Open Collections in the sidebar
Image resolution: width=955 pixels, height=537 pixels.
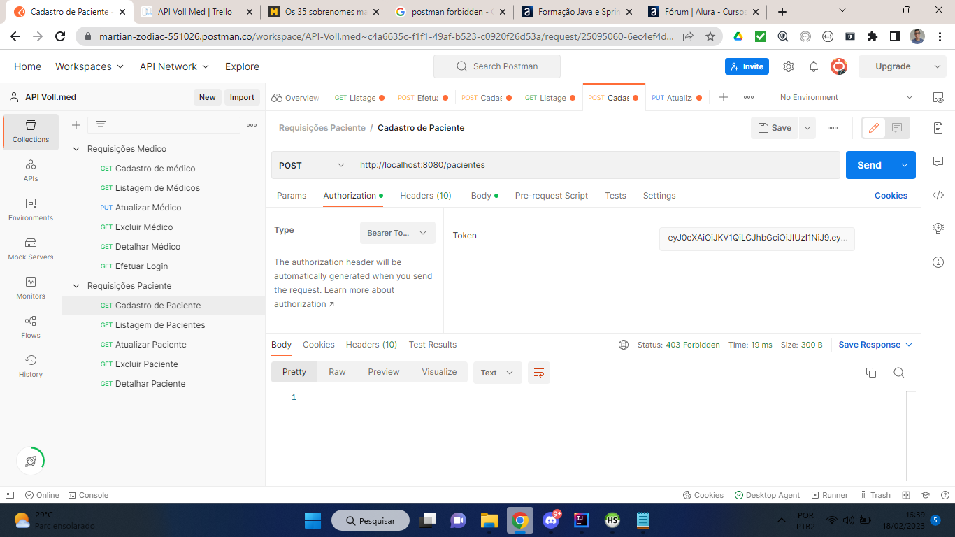tap(31, 131)
